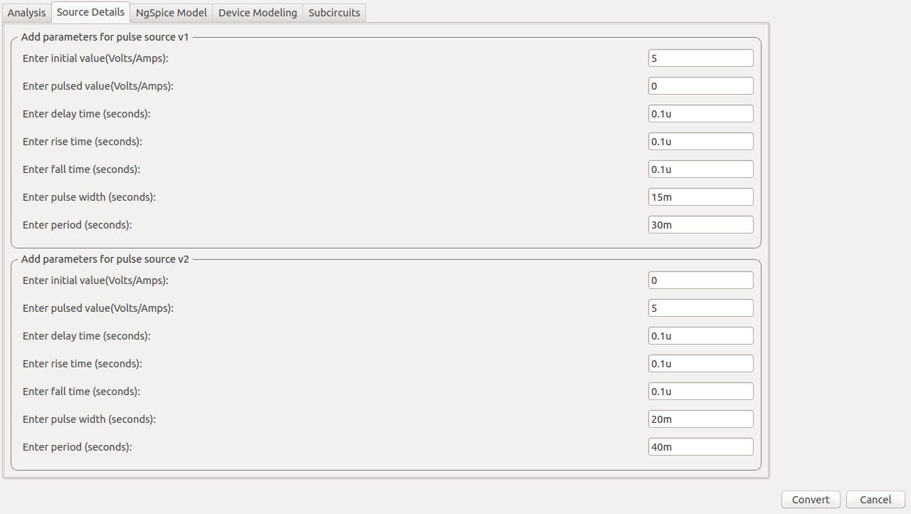Click v1 'Enter period (seconds):' label
911x514 pixels.
[x=78, y=225]
